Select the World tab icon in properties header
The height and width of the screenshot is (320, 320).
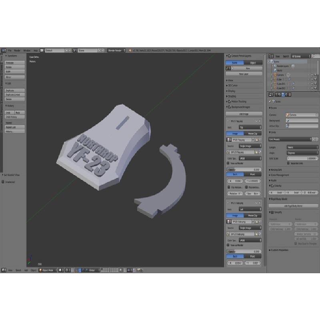click(286, 94)
